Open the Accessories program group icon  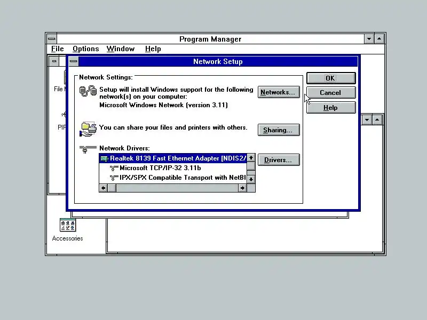click(68, 225)
